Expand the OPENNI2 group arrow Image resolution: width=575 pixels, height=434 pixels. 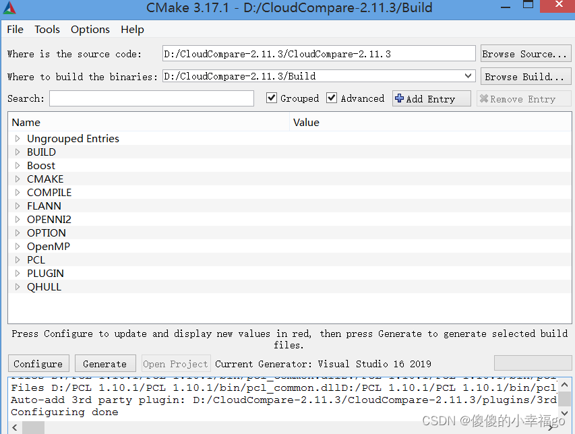point(18,220)
